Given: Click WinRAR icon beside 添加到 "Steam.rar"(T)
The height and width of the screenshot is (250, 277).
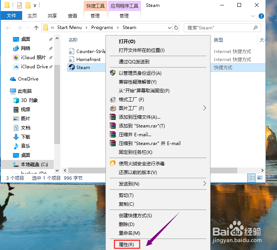Looking at the screenshot, I should pos(113,126).
